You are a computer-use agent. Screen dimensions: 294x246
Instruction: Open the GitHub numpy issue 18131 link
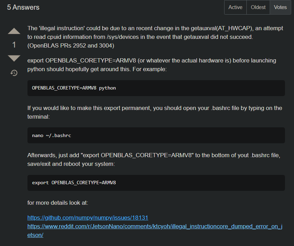tap(88, 218)
